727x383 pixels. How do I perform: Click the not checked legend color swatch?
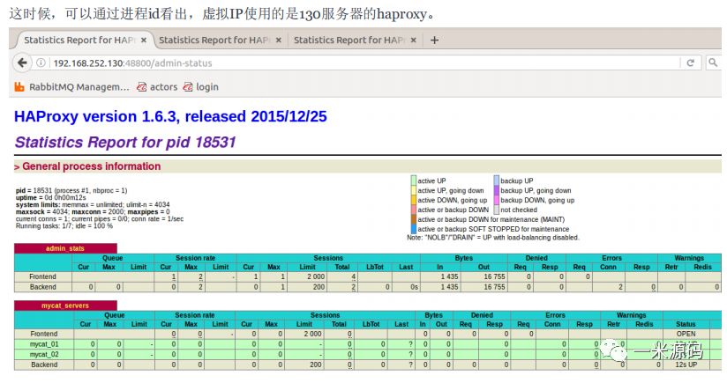coord(496,210)
